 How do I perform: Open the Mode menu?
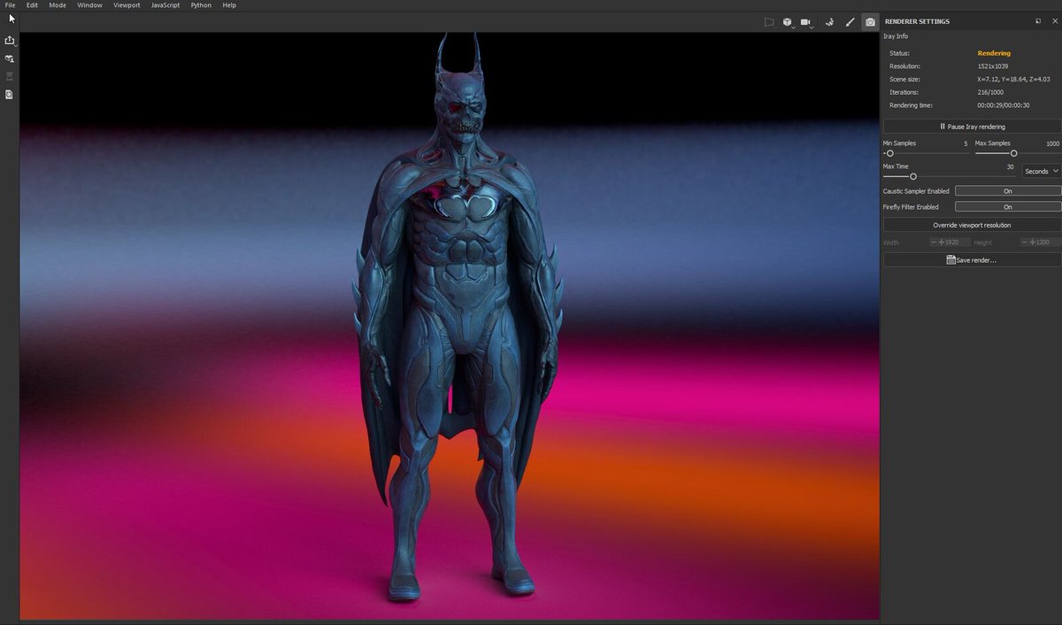tap(58, 5)
